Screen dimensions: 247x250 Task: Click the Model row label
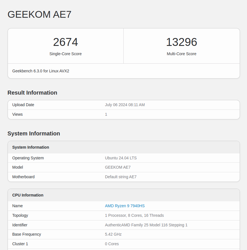(x=17, y=167)
